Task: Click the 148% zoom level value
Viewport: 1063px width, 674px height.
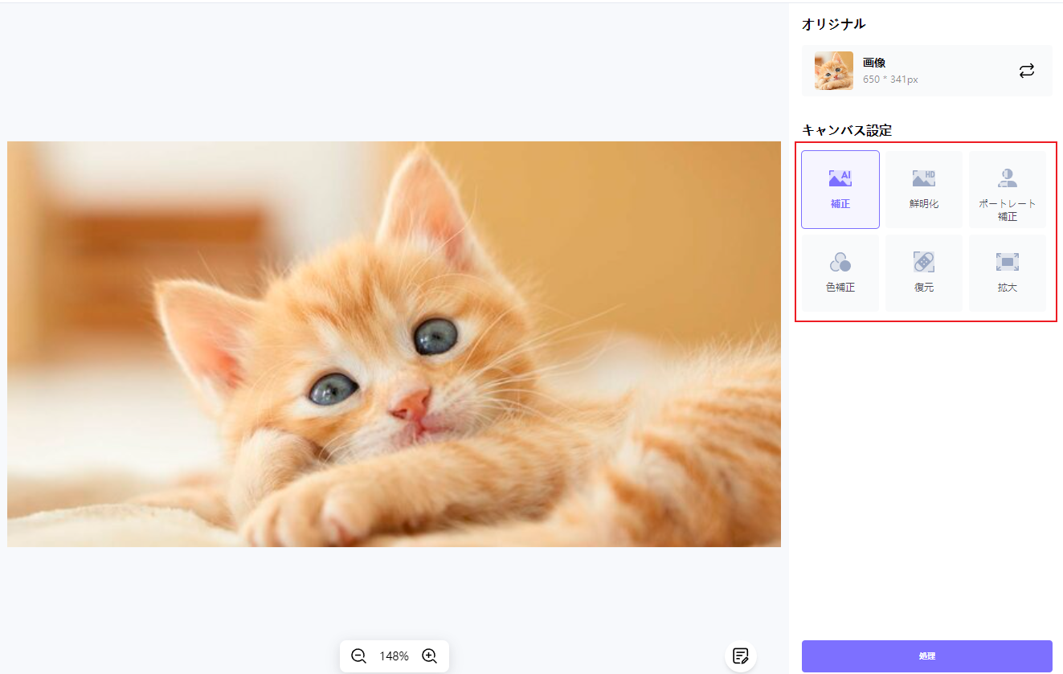Action: coord(394,656)
